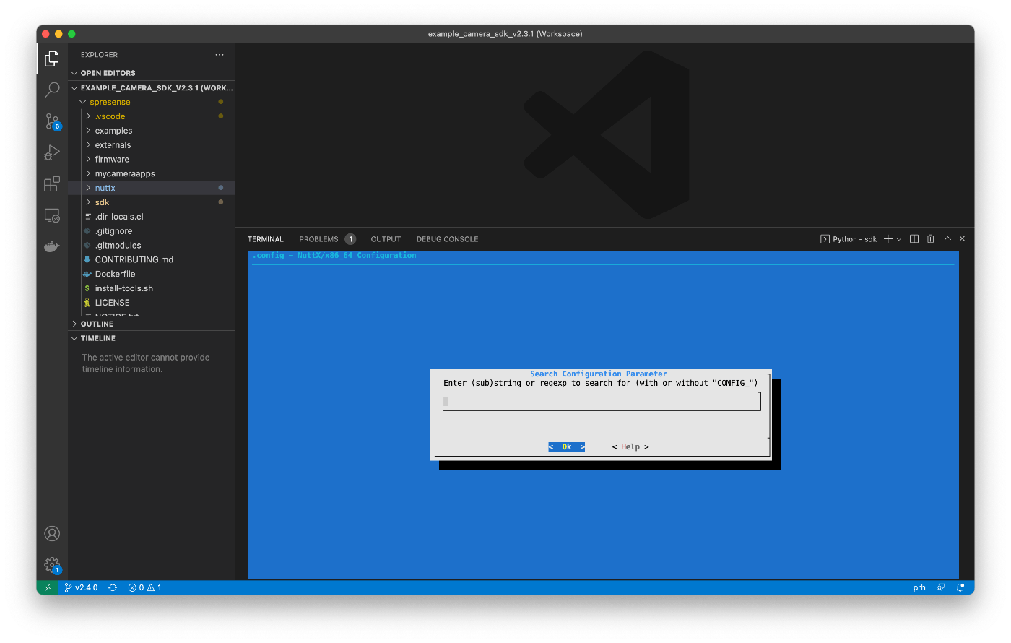Click the prh status bar entry
1011x643 pixels.
pyautogui.click(x=919, y=587)
